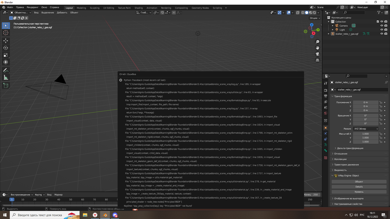
Task: Click the pan view hand icon
Action: pyautogui.click(x=317, y=48)
